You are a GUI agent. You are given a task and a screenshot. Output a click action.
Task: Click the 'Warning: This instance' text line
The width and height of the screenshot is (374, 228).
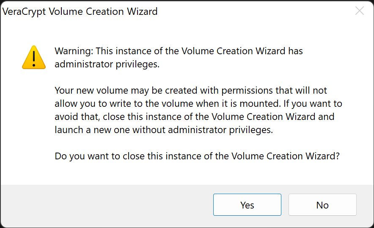pos(179,51)
